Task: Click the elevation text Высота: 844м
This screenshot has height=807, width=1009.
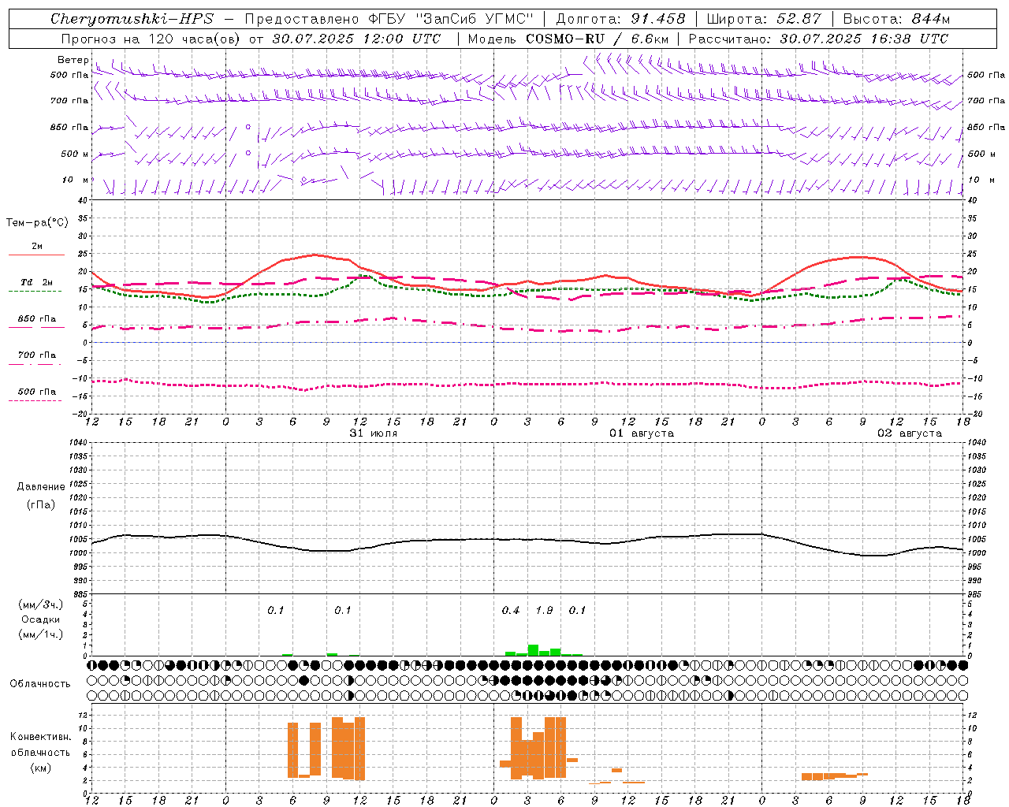Action: (x=896, y=19)
